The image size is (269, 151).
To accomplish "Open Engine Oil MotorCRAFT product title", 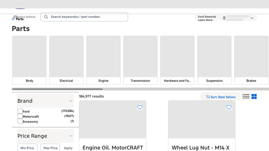I will 113,148.
